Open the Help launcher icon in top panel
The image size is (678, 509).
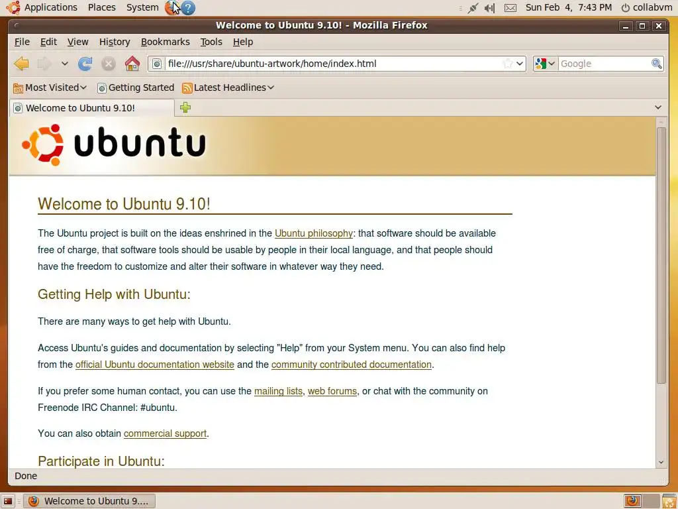(188, 8)
